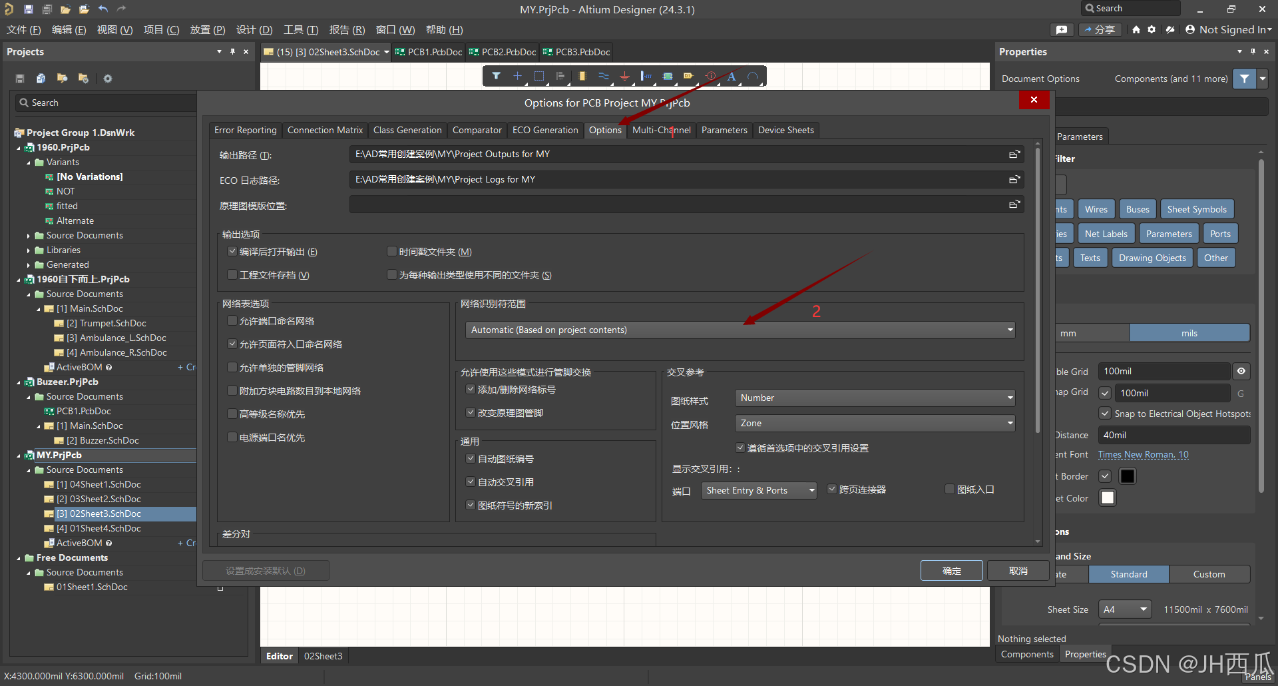Click the Wires filter button
This screenshot has height=686, width=1278.
tap(1096, 209)
